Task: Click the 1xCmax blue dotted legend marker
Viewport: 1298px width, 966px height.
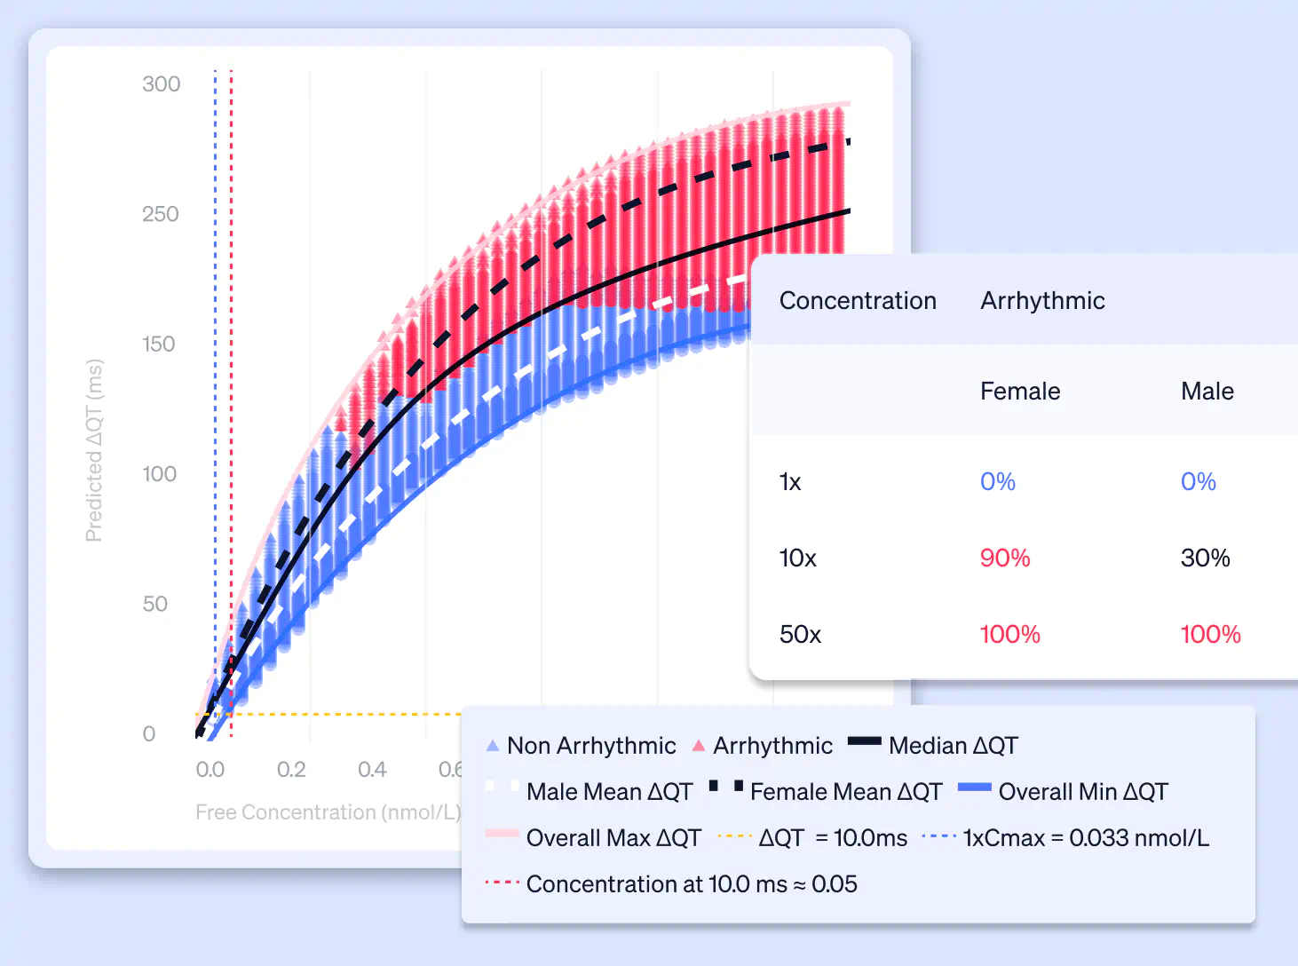Action: 939,836
